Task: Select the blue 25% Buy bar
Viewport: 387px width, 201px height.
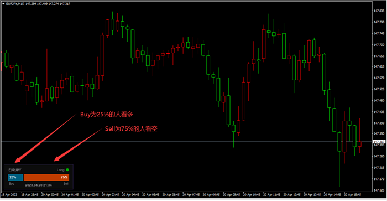Action: [x=15, y=177]
